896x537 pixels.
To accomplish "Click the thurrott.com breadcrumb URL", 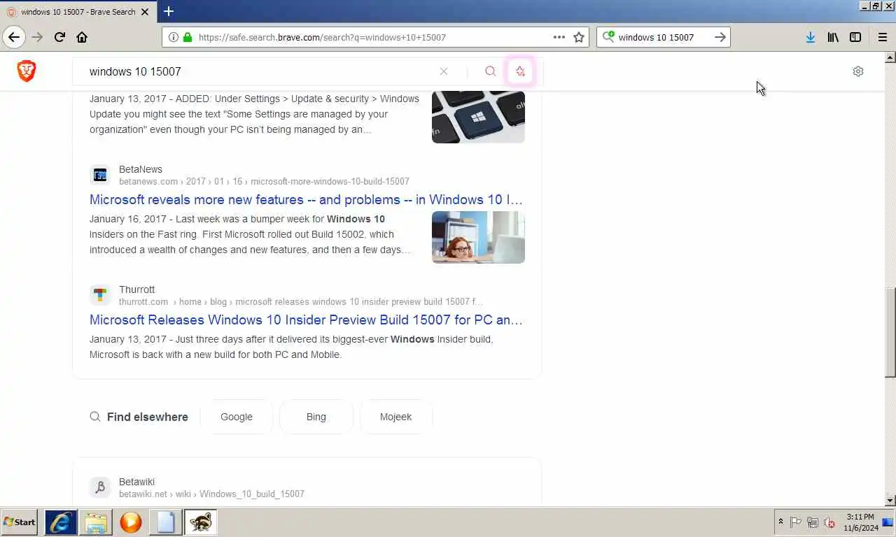I will coord(301,301).
